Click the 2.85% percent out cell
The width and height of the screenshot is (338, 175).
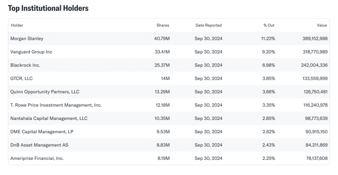pos(269,119)
